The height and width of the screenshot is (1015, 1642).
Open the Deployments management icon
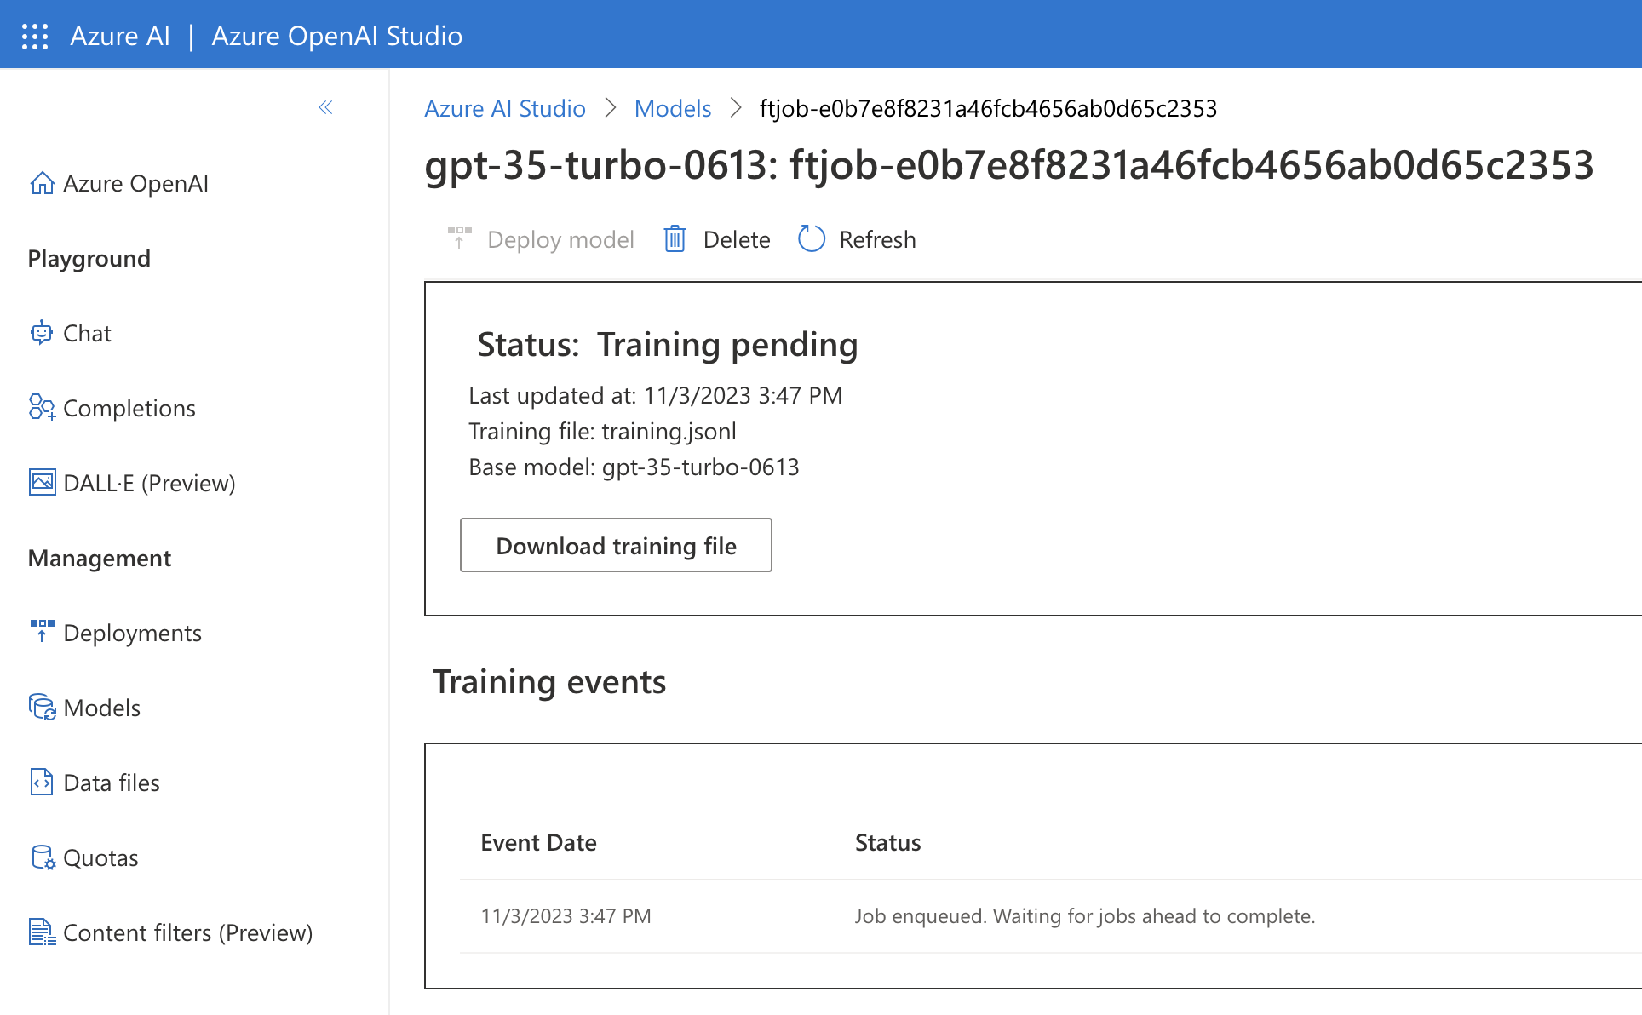coord(40,632)
